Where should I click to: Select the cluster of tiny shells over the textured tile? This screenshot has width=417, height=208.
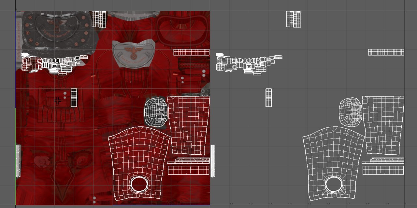tap(54, 63)
